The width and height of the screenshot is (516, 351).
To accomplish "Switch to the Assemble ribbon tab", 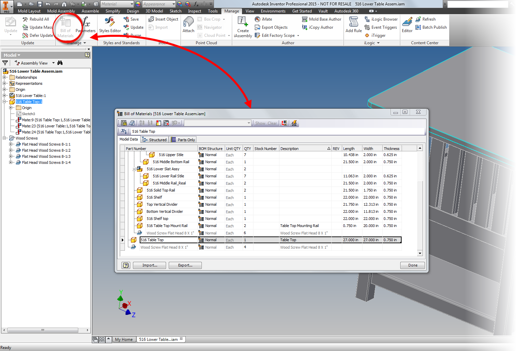I will point(90,11).
